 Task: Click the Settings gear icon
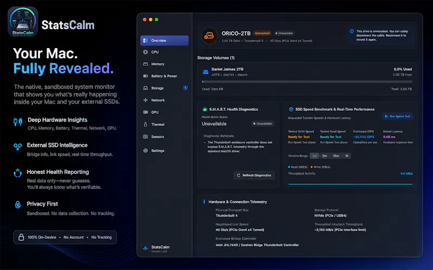click(146, 151)
